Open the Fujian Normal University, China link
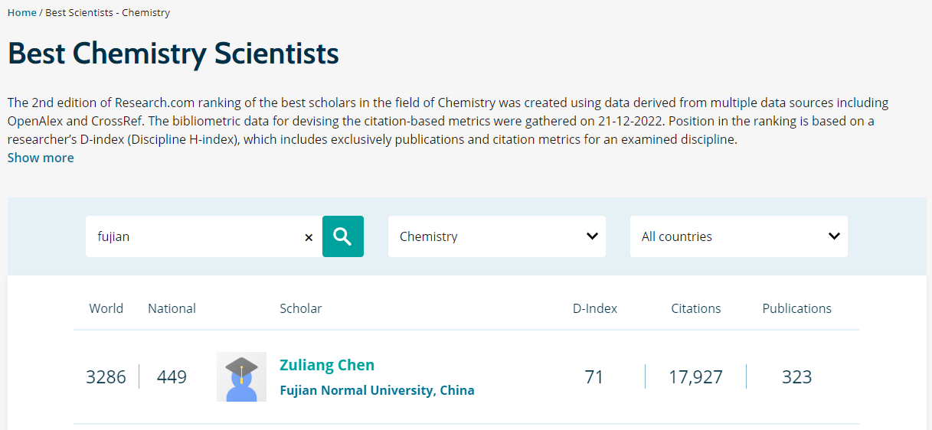 377,390
